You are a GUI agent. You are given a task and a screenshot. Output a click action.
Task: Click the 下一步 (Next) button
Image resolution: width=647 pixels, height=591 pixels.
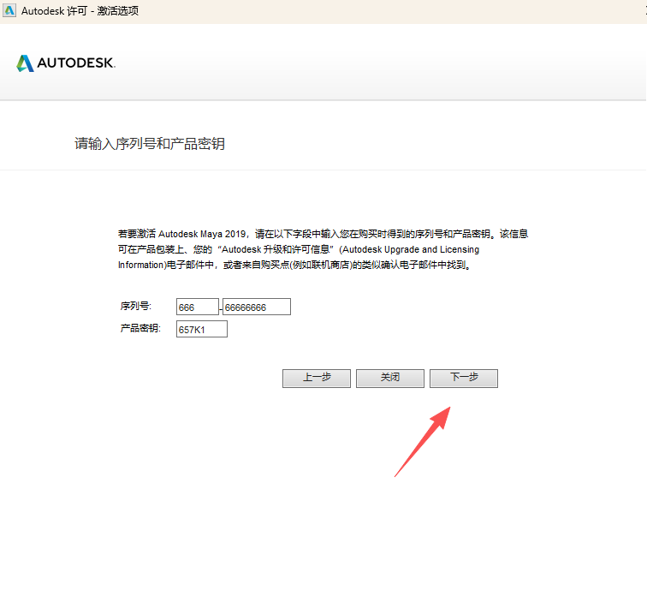464,379
